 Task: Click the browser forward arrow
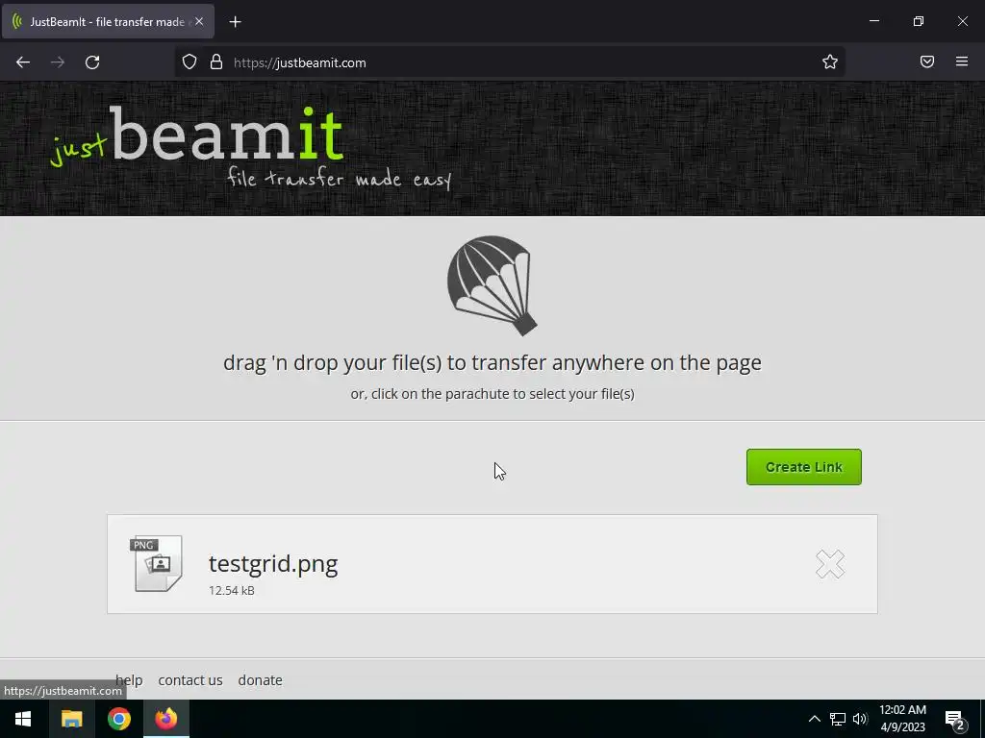click(58, 62)
